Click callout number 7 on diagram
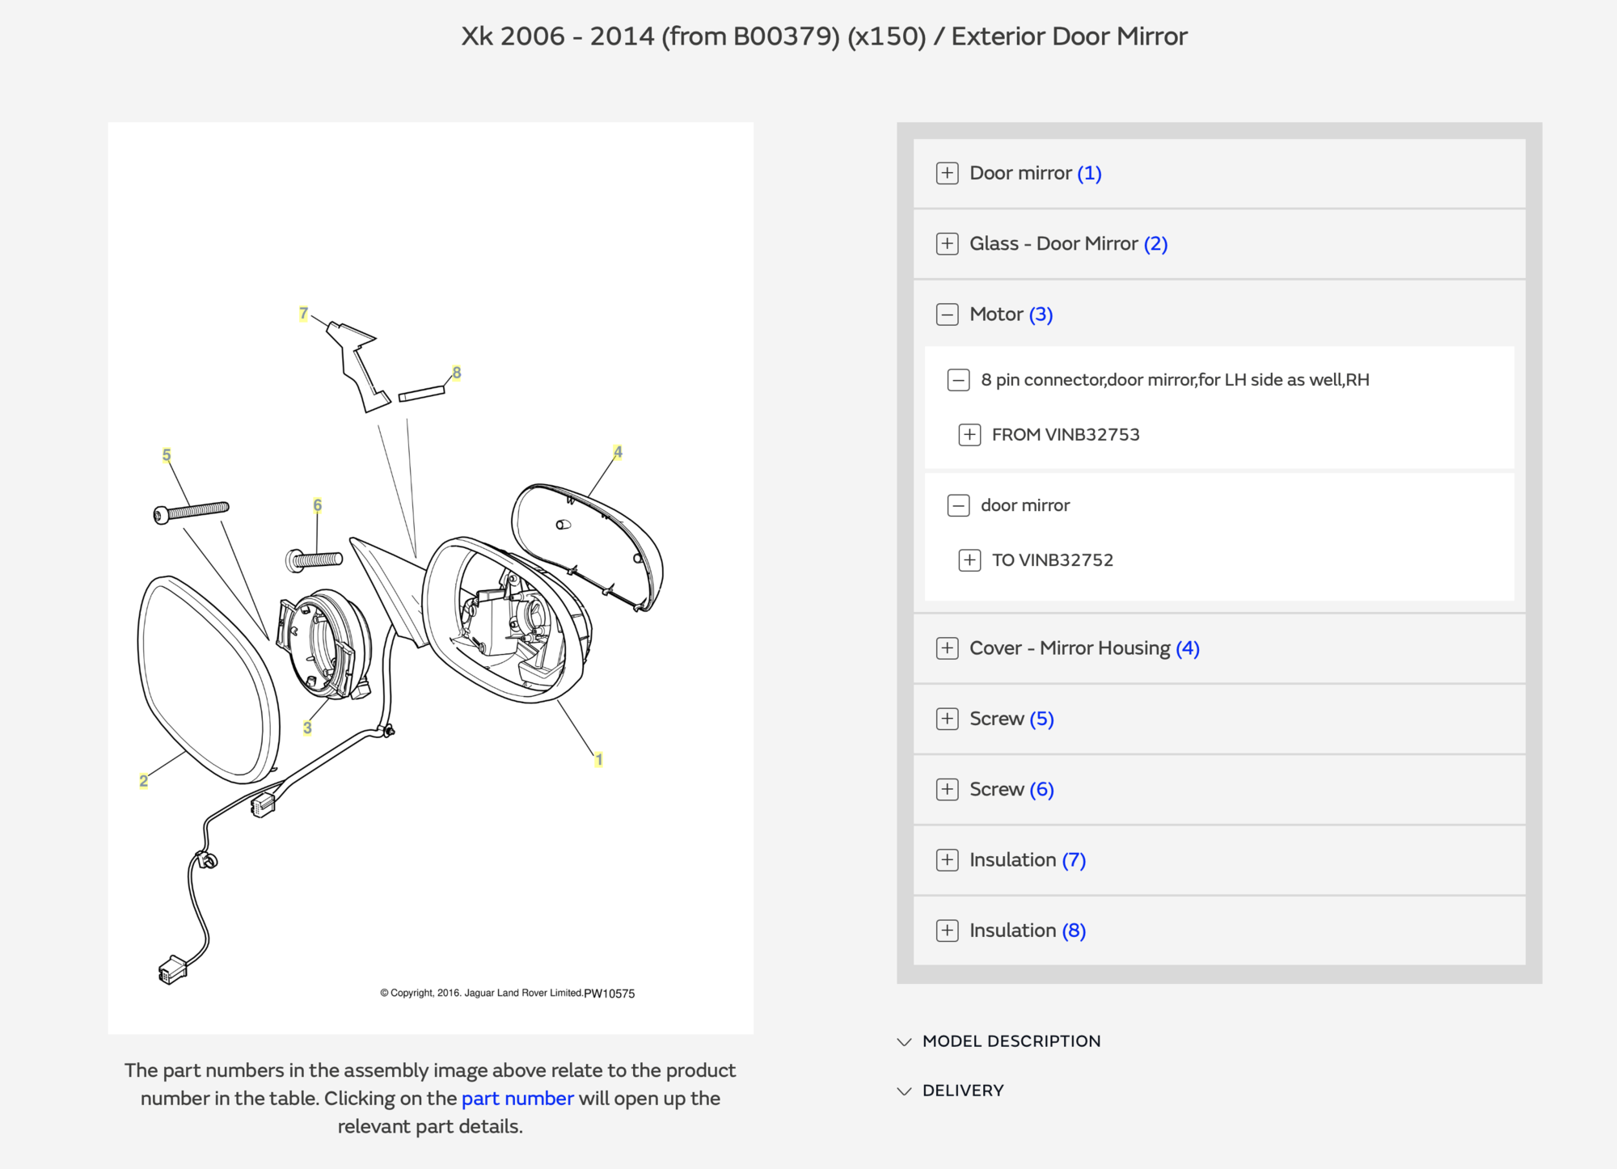This screenshot has height=1169, width=1617. click(x=303, y=313)
